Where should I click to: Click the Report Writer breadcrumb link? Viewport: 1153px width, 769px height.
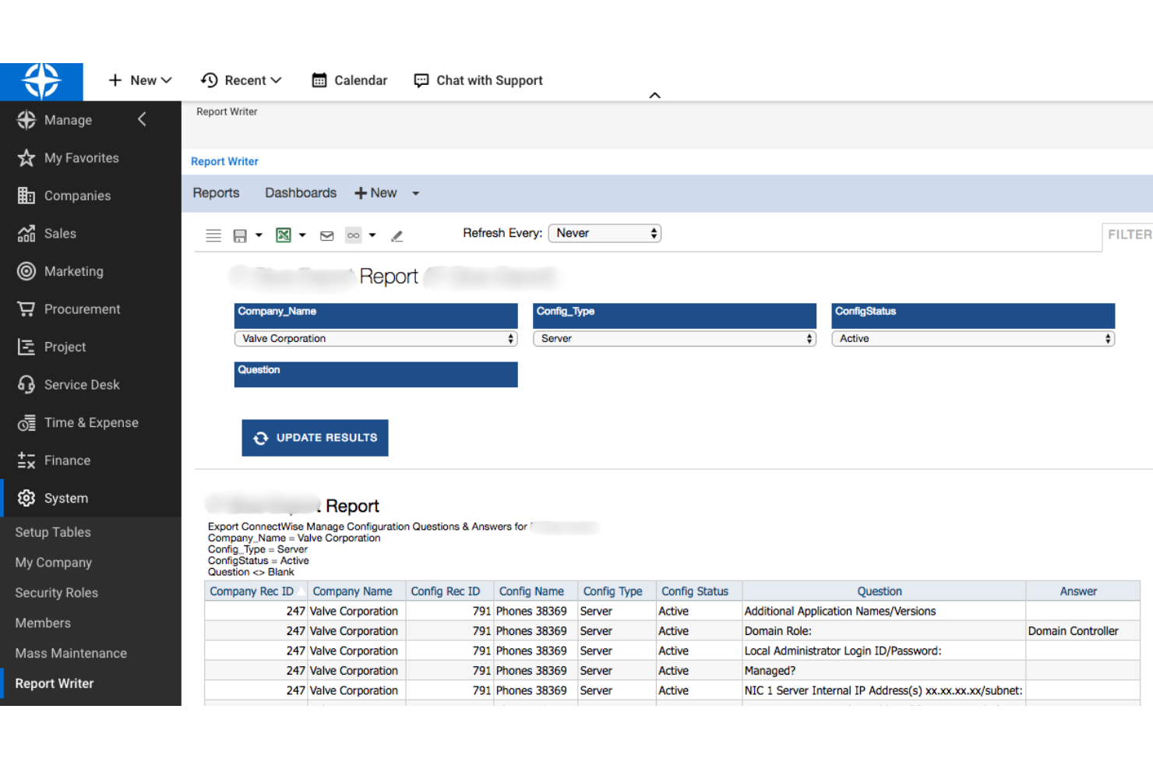pos(224,161)
